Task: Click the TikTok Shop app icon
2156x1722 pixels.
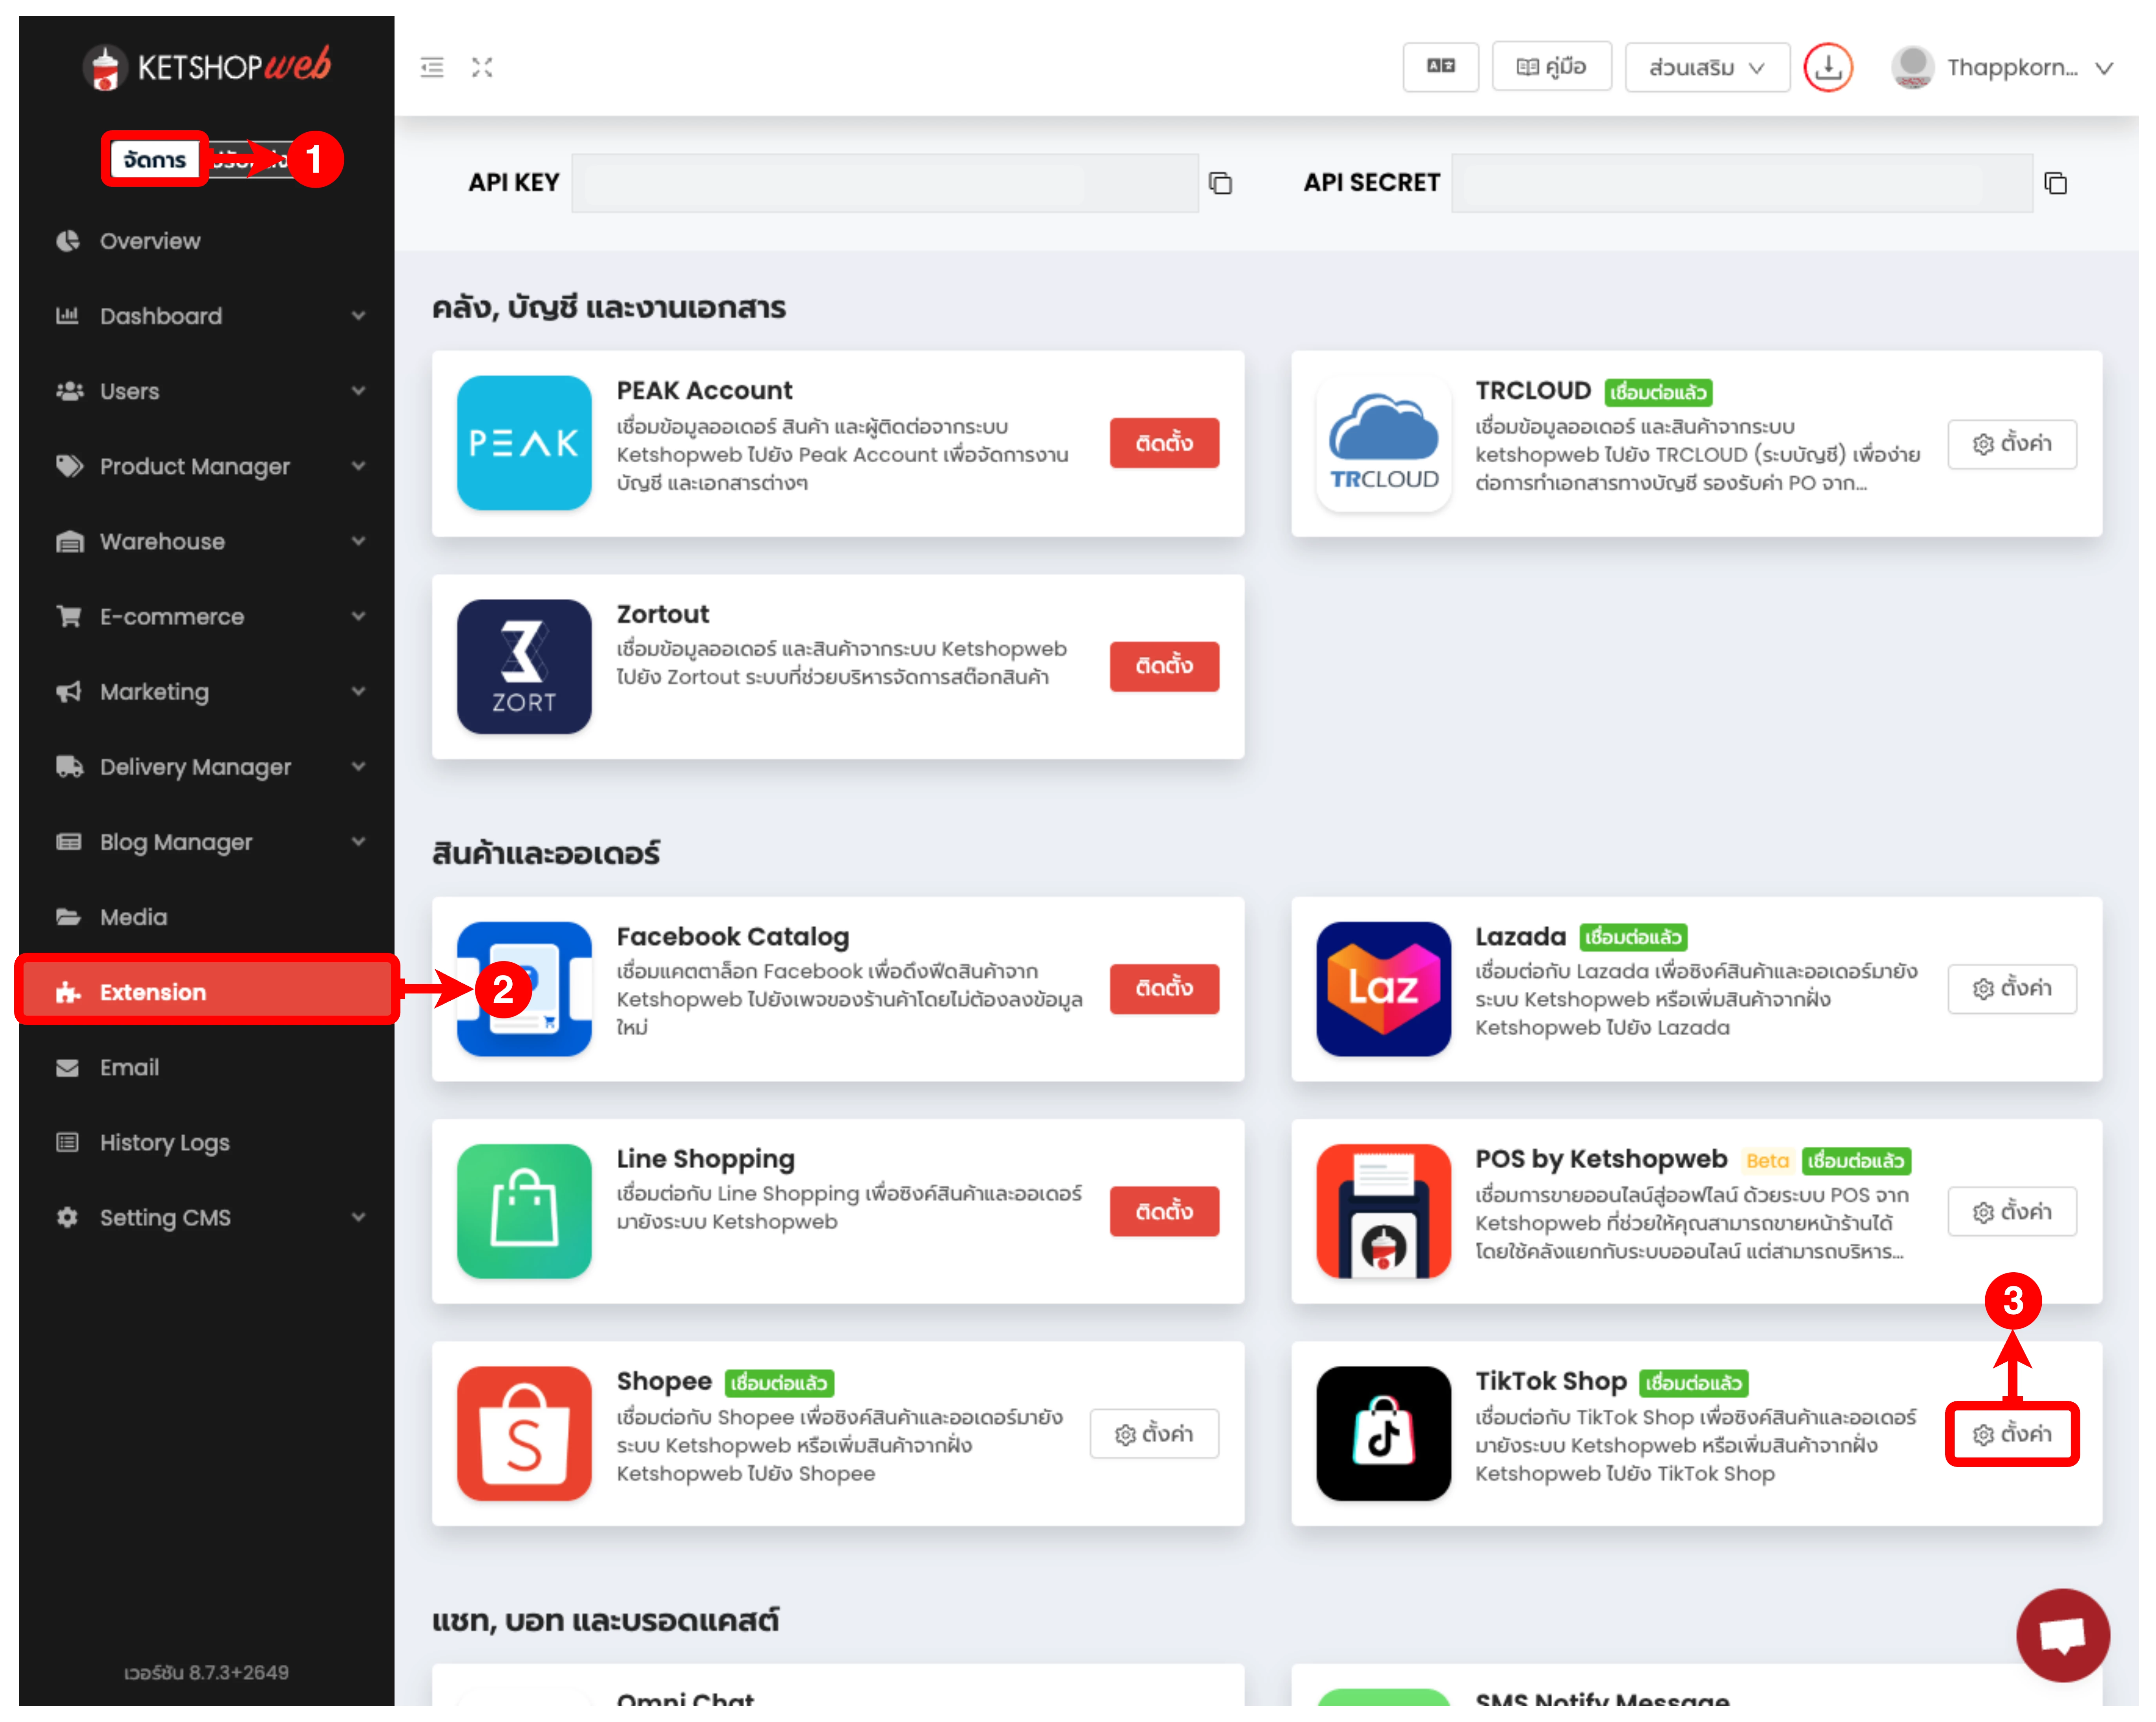Action: pos(1383,1433)
